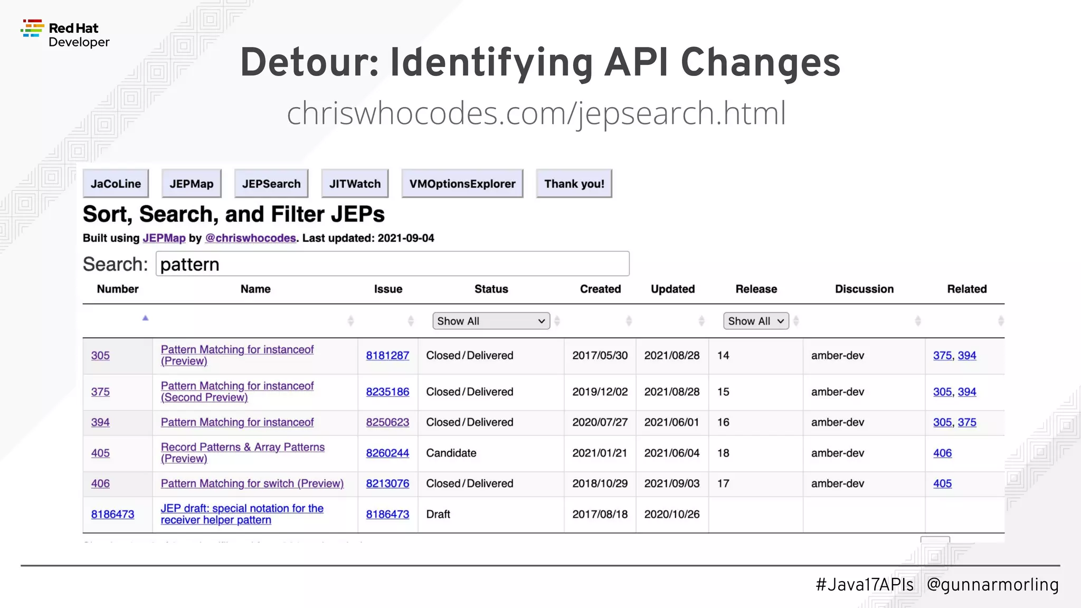Open issue 8235186 link

tap(387, 392)
